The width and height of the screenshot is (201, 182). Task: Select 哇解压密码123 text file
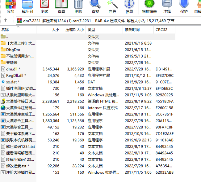(17, 159)
